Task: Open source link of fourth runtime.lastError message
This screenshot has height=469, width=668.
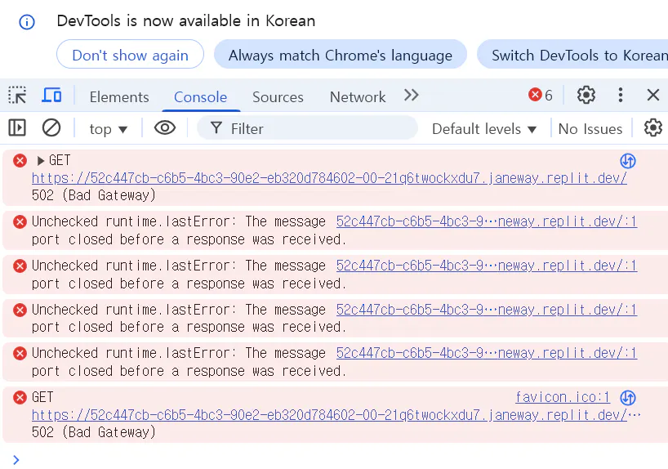Action: 487,353
